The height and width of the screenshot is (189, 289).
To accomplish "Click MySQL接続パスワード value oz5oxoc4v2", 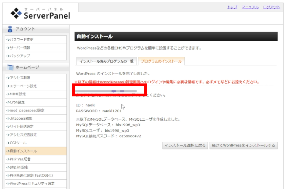I will tap(130, 136).
